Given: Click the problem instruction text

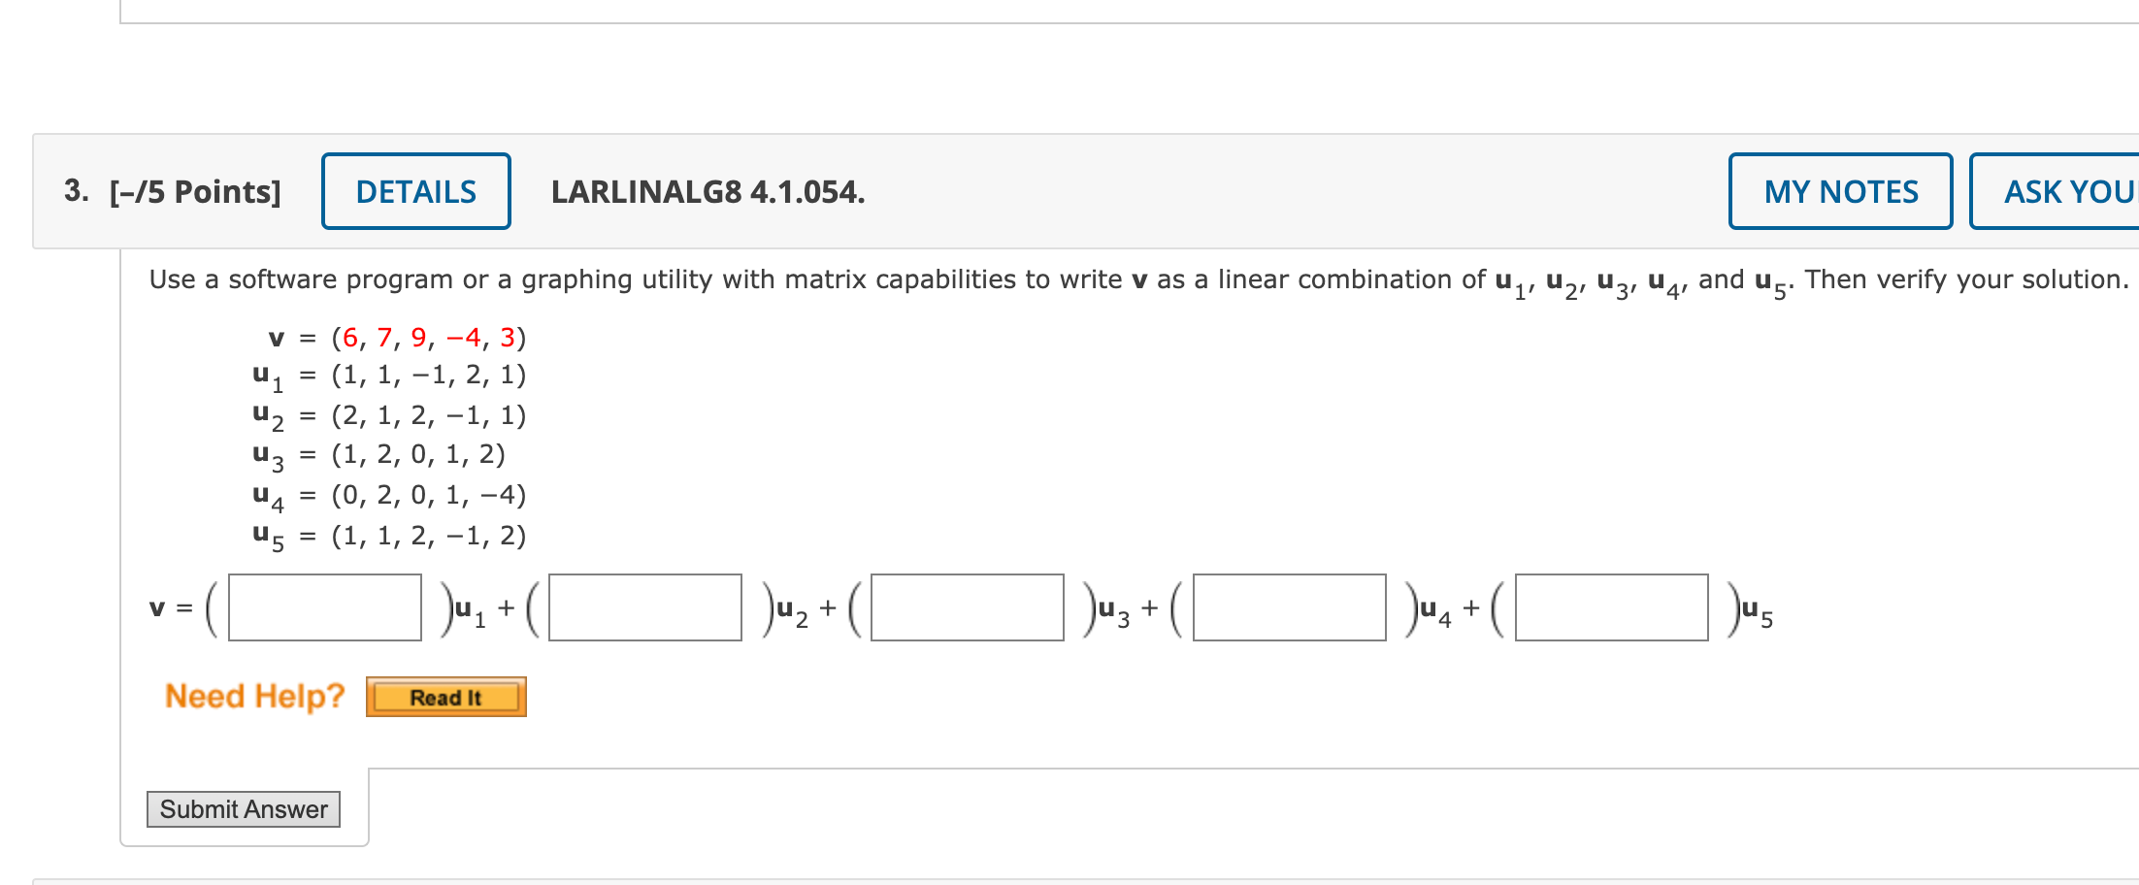Looking at the screenshot, I should (x=1068, y=280).
